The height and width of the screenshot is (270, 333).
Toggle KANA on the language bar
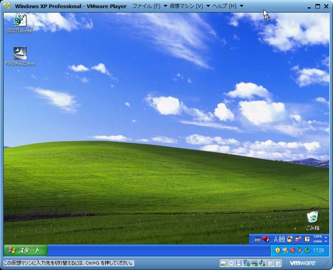point(317,242)
